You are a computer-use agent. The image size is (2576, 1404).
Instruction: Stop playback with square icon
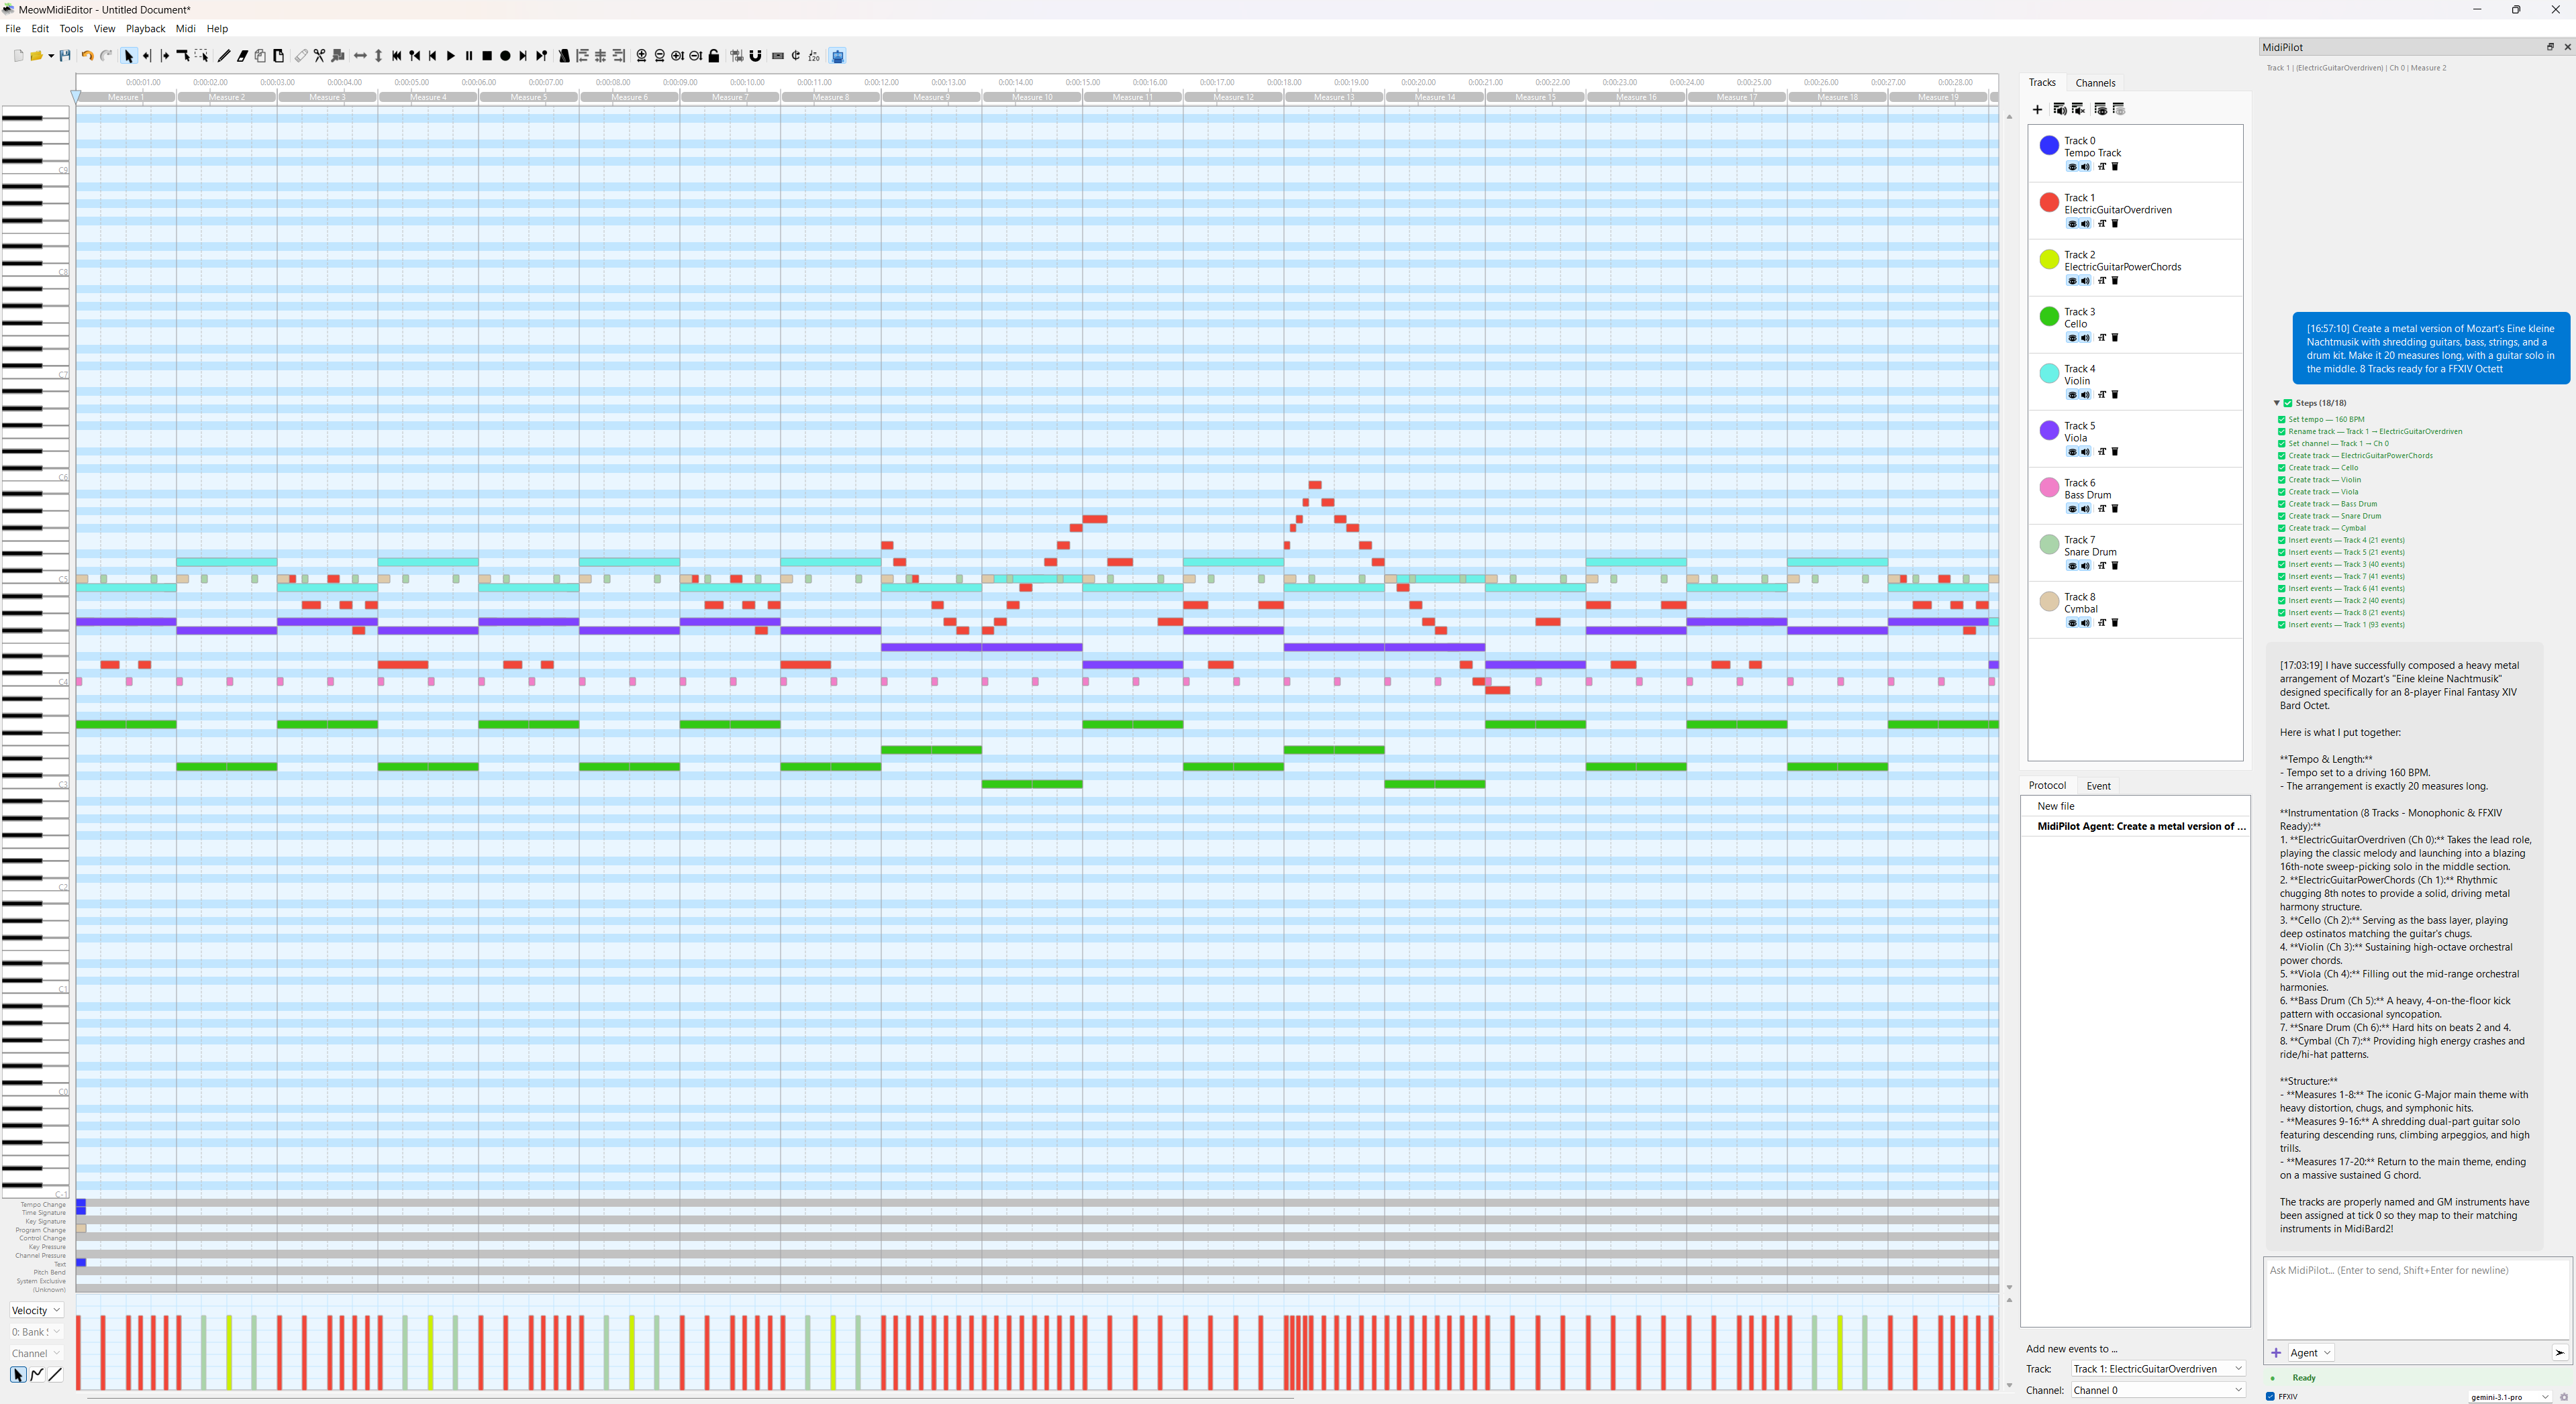[x=487, y=56]
